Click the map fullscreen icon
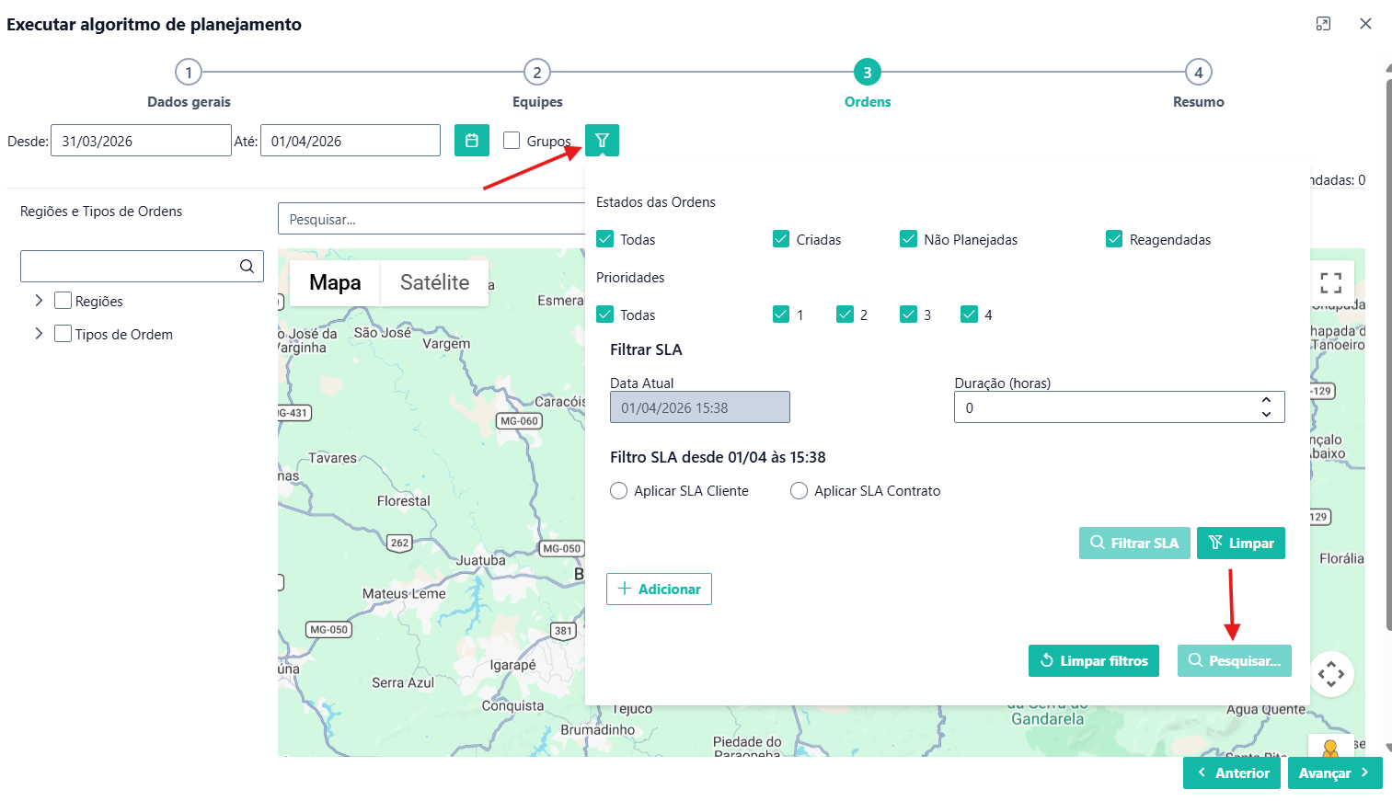Viewport: 1392px width, 801px height. [x=1330, y=282]
